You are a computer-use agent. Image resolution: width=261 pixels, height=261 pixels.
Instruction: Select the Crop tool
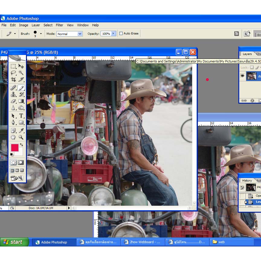click(13, 79)
